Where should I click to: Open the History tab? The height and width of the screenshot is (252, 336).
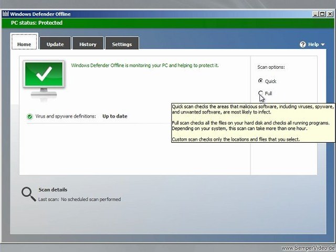click(x=88, y=43)
